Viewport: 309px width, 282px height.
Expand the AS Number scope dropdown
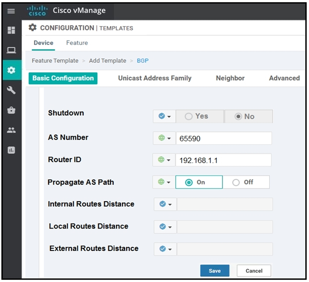click(164, 138)
